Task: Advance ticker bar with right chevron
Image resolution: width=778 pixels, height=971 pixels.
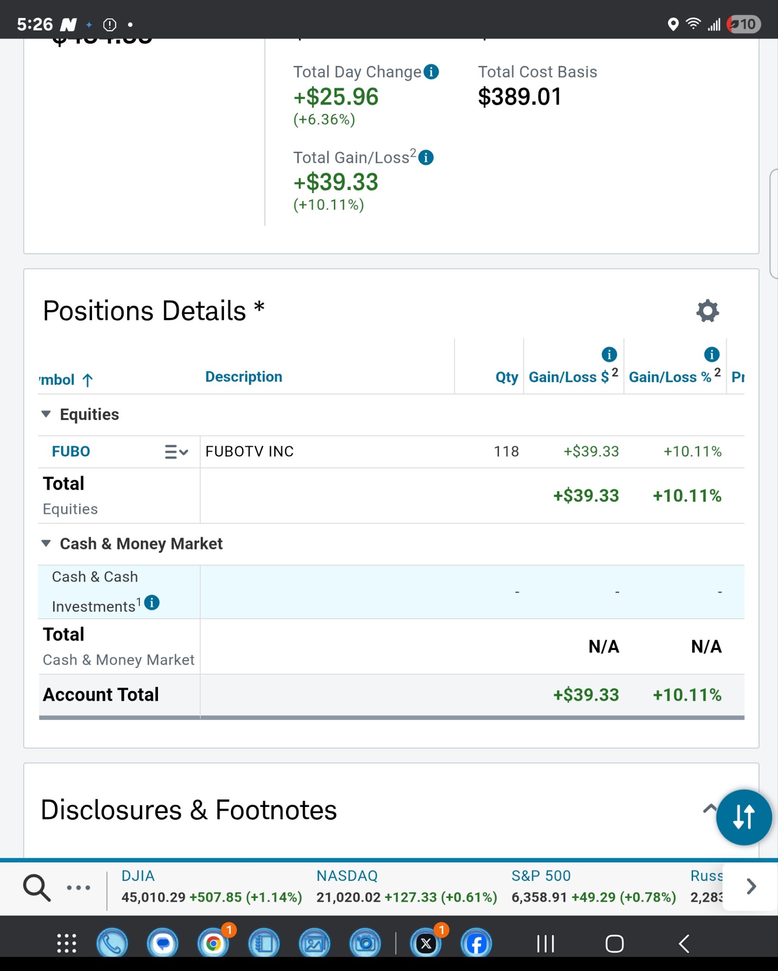Action: click(751, 886)
